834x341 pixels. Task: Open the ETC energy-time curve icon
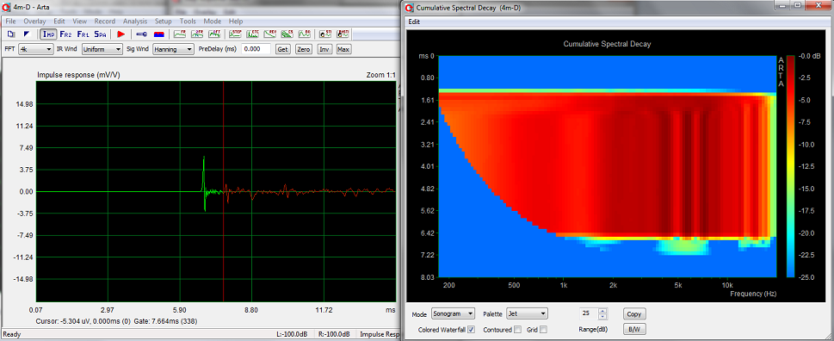click(x=253, y=34)
